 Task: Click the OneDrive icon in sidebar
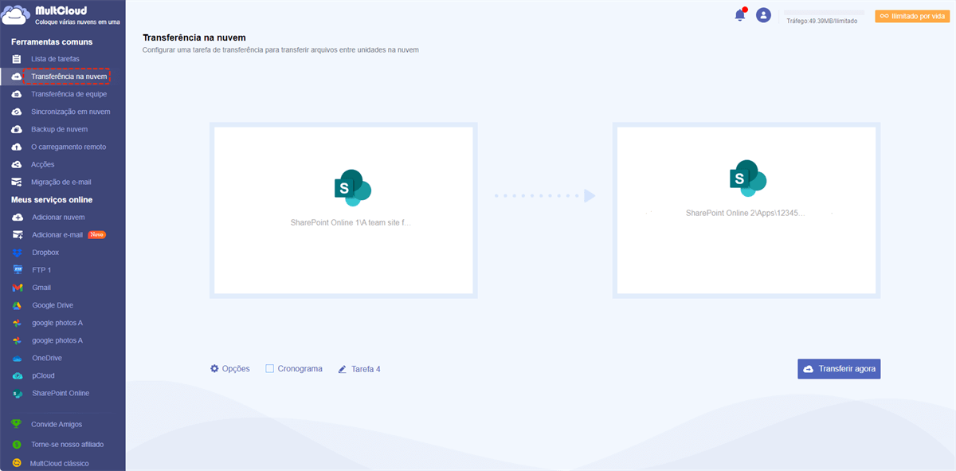point(18,358)
